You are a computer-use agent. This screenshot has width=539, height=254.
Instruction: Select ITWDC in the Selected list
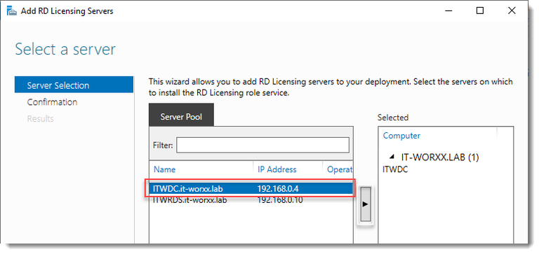point(395,169)
